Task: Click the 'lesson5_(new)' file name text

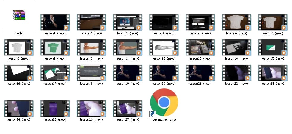Action: coord(200,33)
